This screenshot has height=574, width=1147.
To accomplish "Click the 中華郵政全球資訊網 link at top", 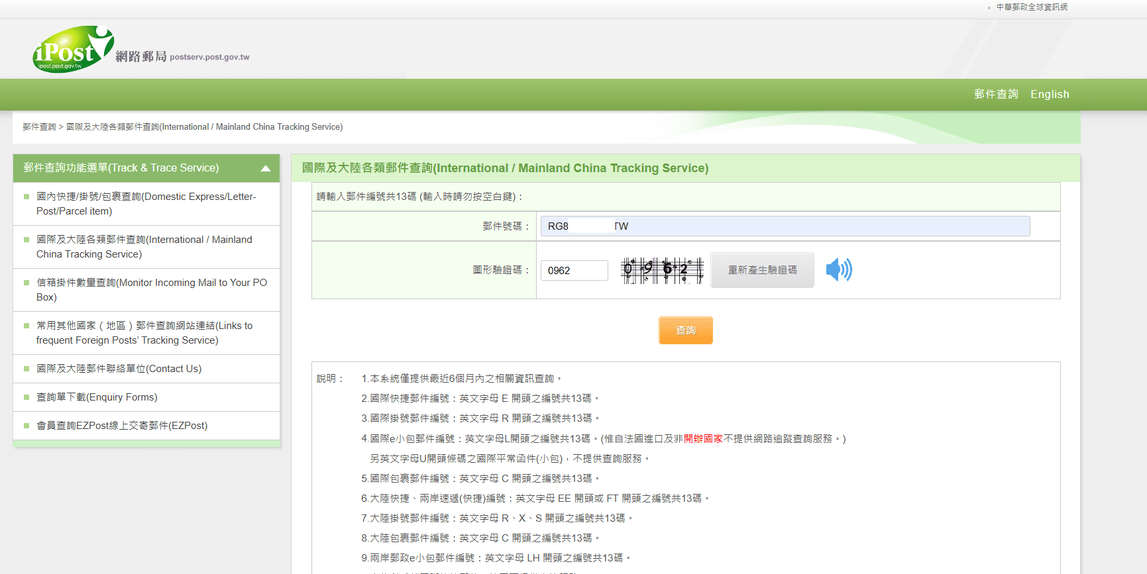I will (1032, 7).
